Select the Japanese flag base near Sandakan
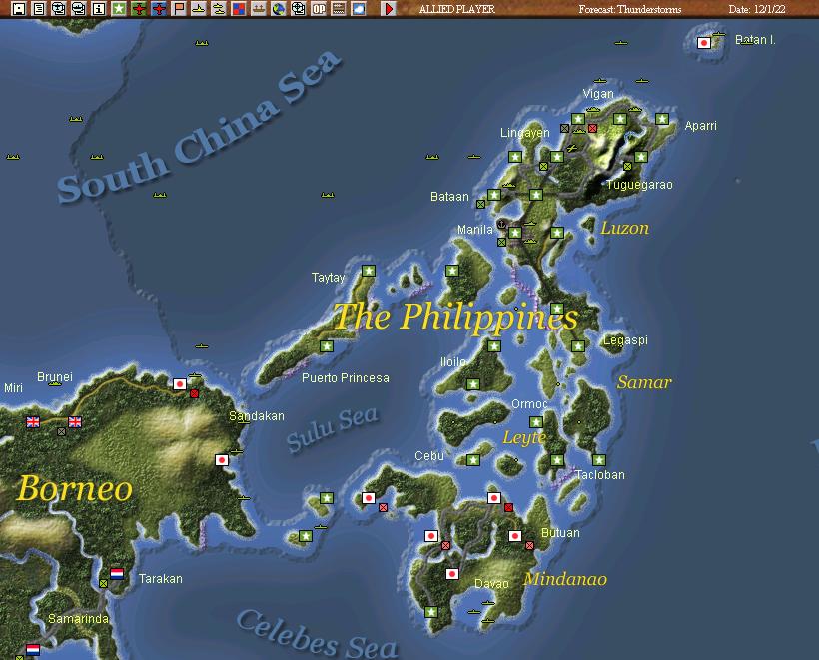Image resolution: width=819 pixels, height=660 pixels. pyautogui.click(x=222, y=460)
